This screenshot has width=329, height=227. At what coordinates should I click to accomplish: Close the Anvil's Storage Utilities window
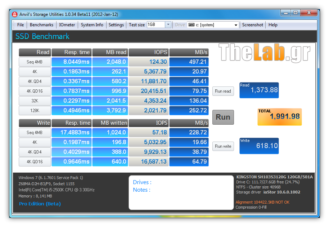click(309, 13)
